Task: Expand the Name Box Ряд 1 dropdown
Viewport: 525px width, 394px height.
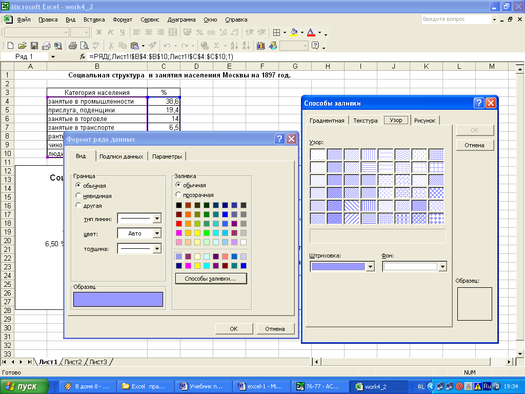Action: (53, 57)
